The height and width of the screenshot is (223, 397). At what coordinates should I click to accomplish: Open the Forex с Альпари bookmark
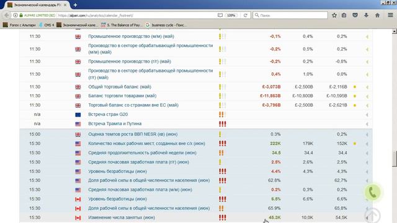click(19, 25)
